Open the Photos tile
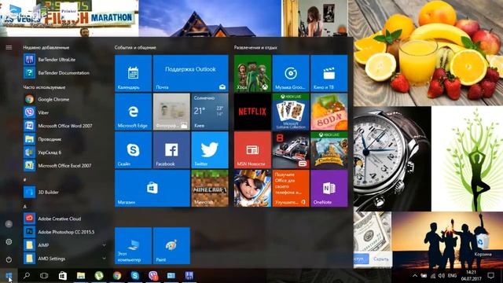 click(x=171, y=112)
